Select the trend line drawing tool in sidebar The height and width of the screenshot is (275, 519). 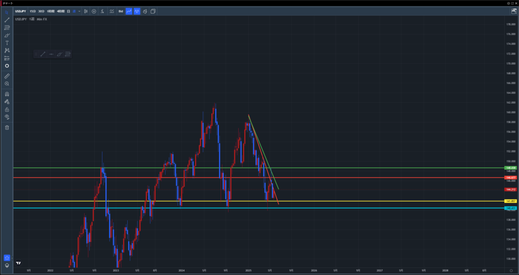point(7,20)
